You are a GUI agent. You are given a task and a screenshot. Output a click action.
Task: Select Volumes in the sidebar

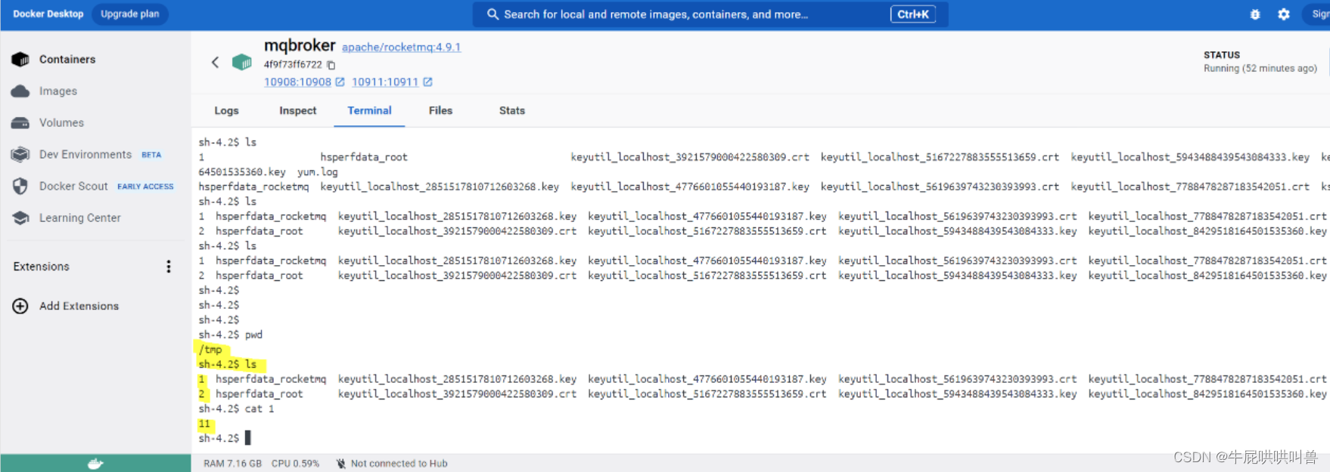tap(61, 122)
